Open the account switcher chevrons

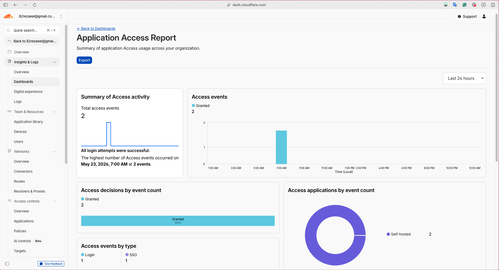click(61, 16)
